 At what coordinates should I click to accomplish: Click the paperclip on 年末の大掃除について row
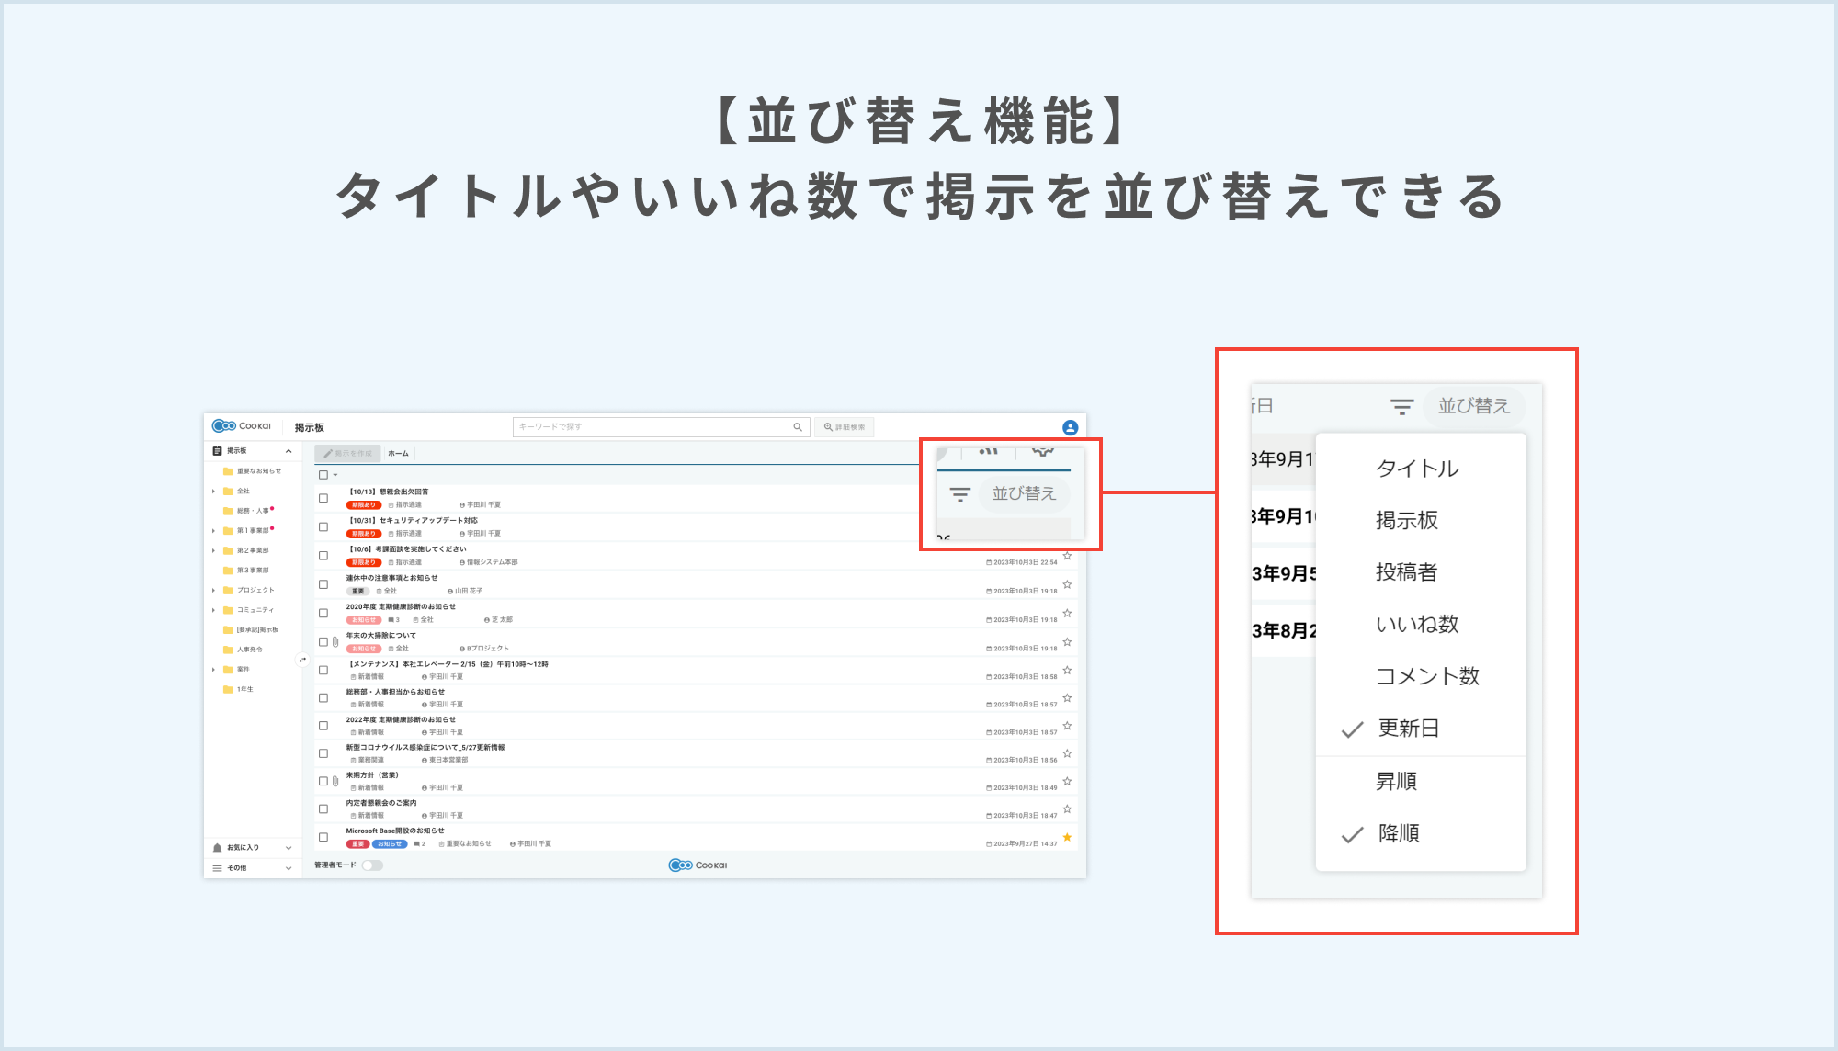335,642
